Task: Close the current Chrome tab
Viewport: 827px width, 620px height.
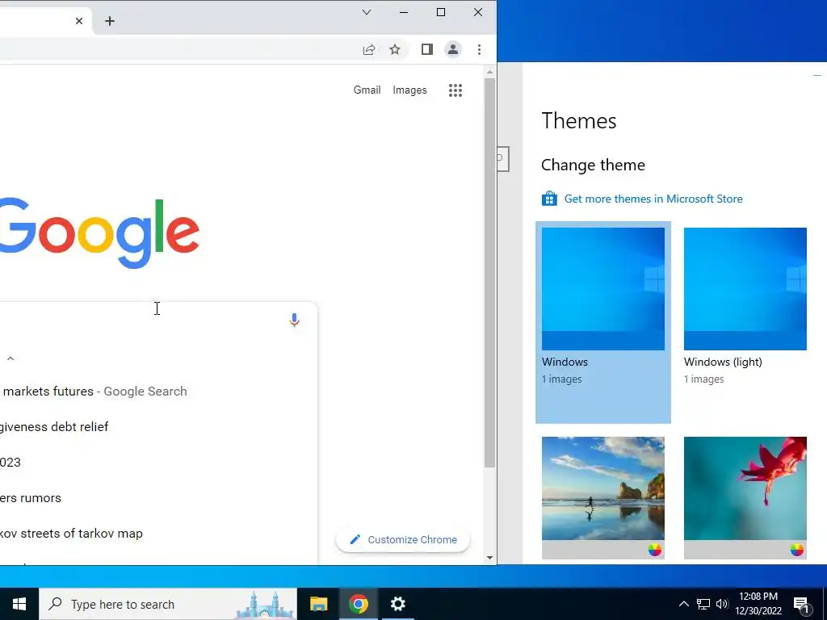Action: tap(79, 21)
